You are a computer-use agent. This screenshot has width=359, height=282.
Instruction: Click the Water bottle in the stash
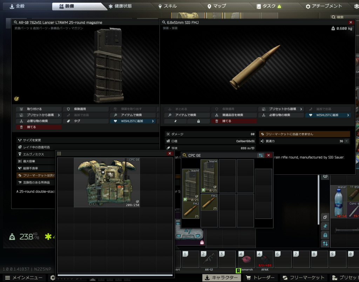tap(339, 202)
